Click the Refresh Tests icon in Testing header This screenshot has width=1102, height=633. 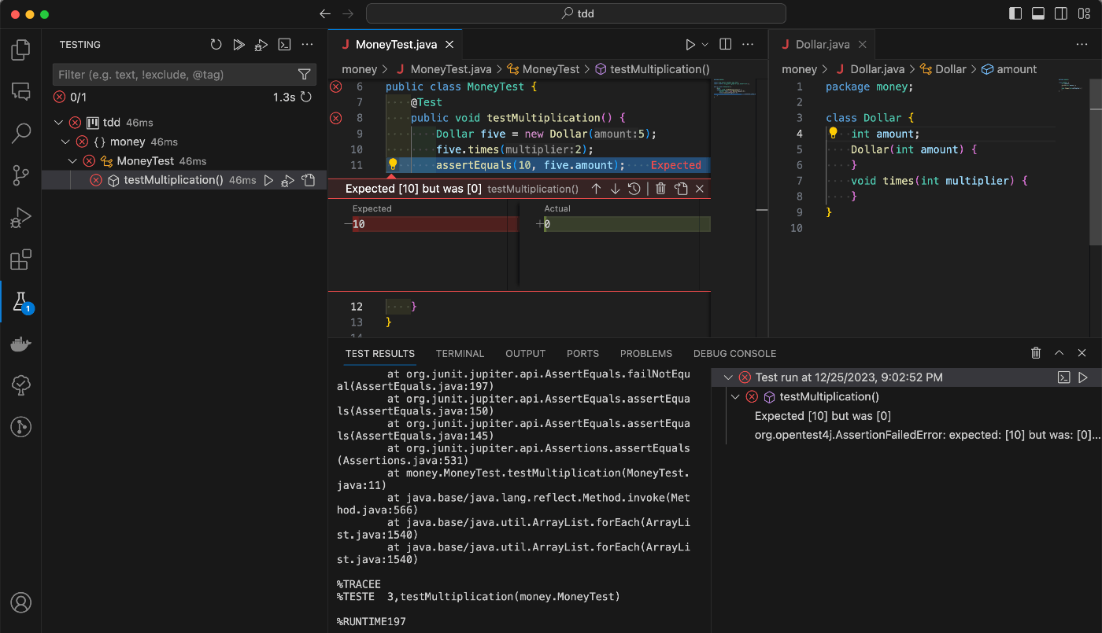(216, 45)
